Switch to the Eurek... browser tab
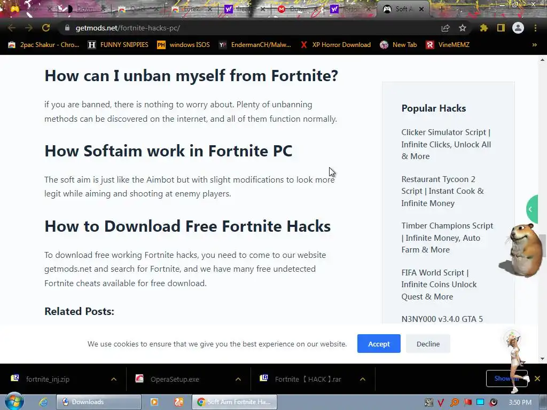Image resolution: width=547 pixels, height=410 pixels. pyautogui.click(x=192, y=10)
